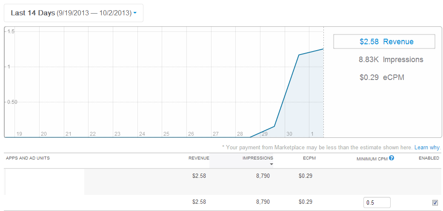Viewport: 443px width, 211px height.
Task: Click the 19 date label on chart axis
Action: [19, 134]
